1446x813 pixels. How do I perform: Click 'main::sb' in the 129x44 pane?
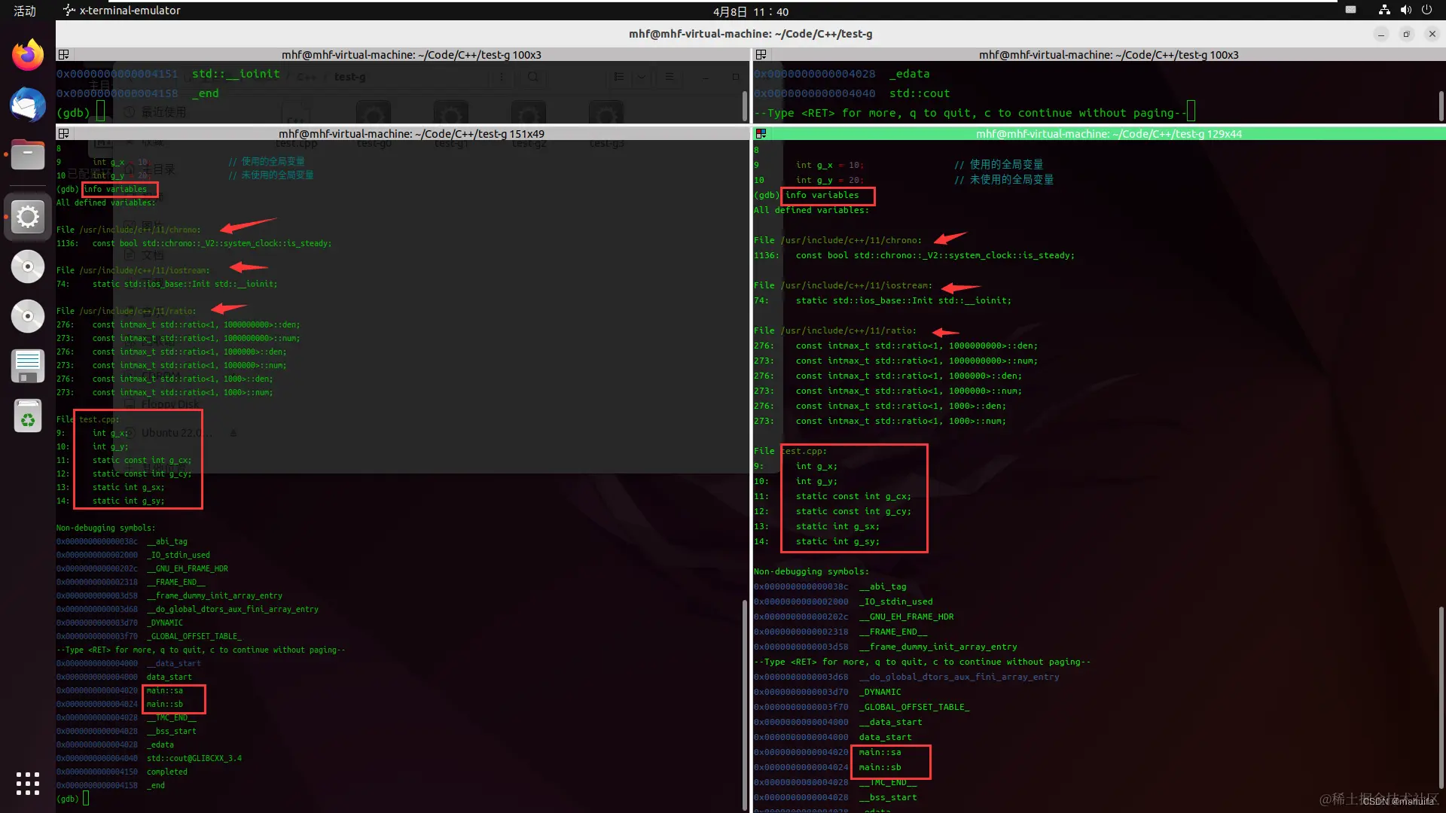click(x=880, y=767)
